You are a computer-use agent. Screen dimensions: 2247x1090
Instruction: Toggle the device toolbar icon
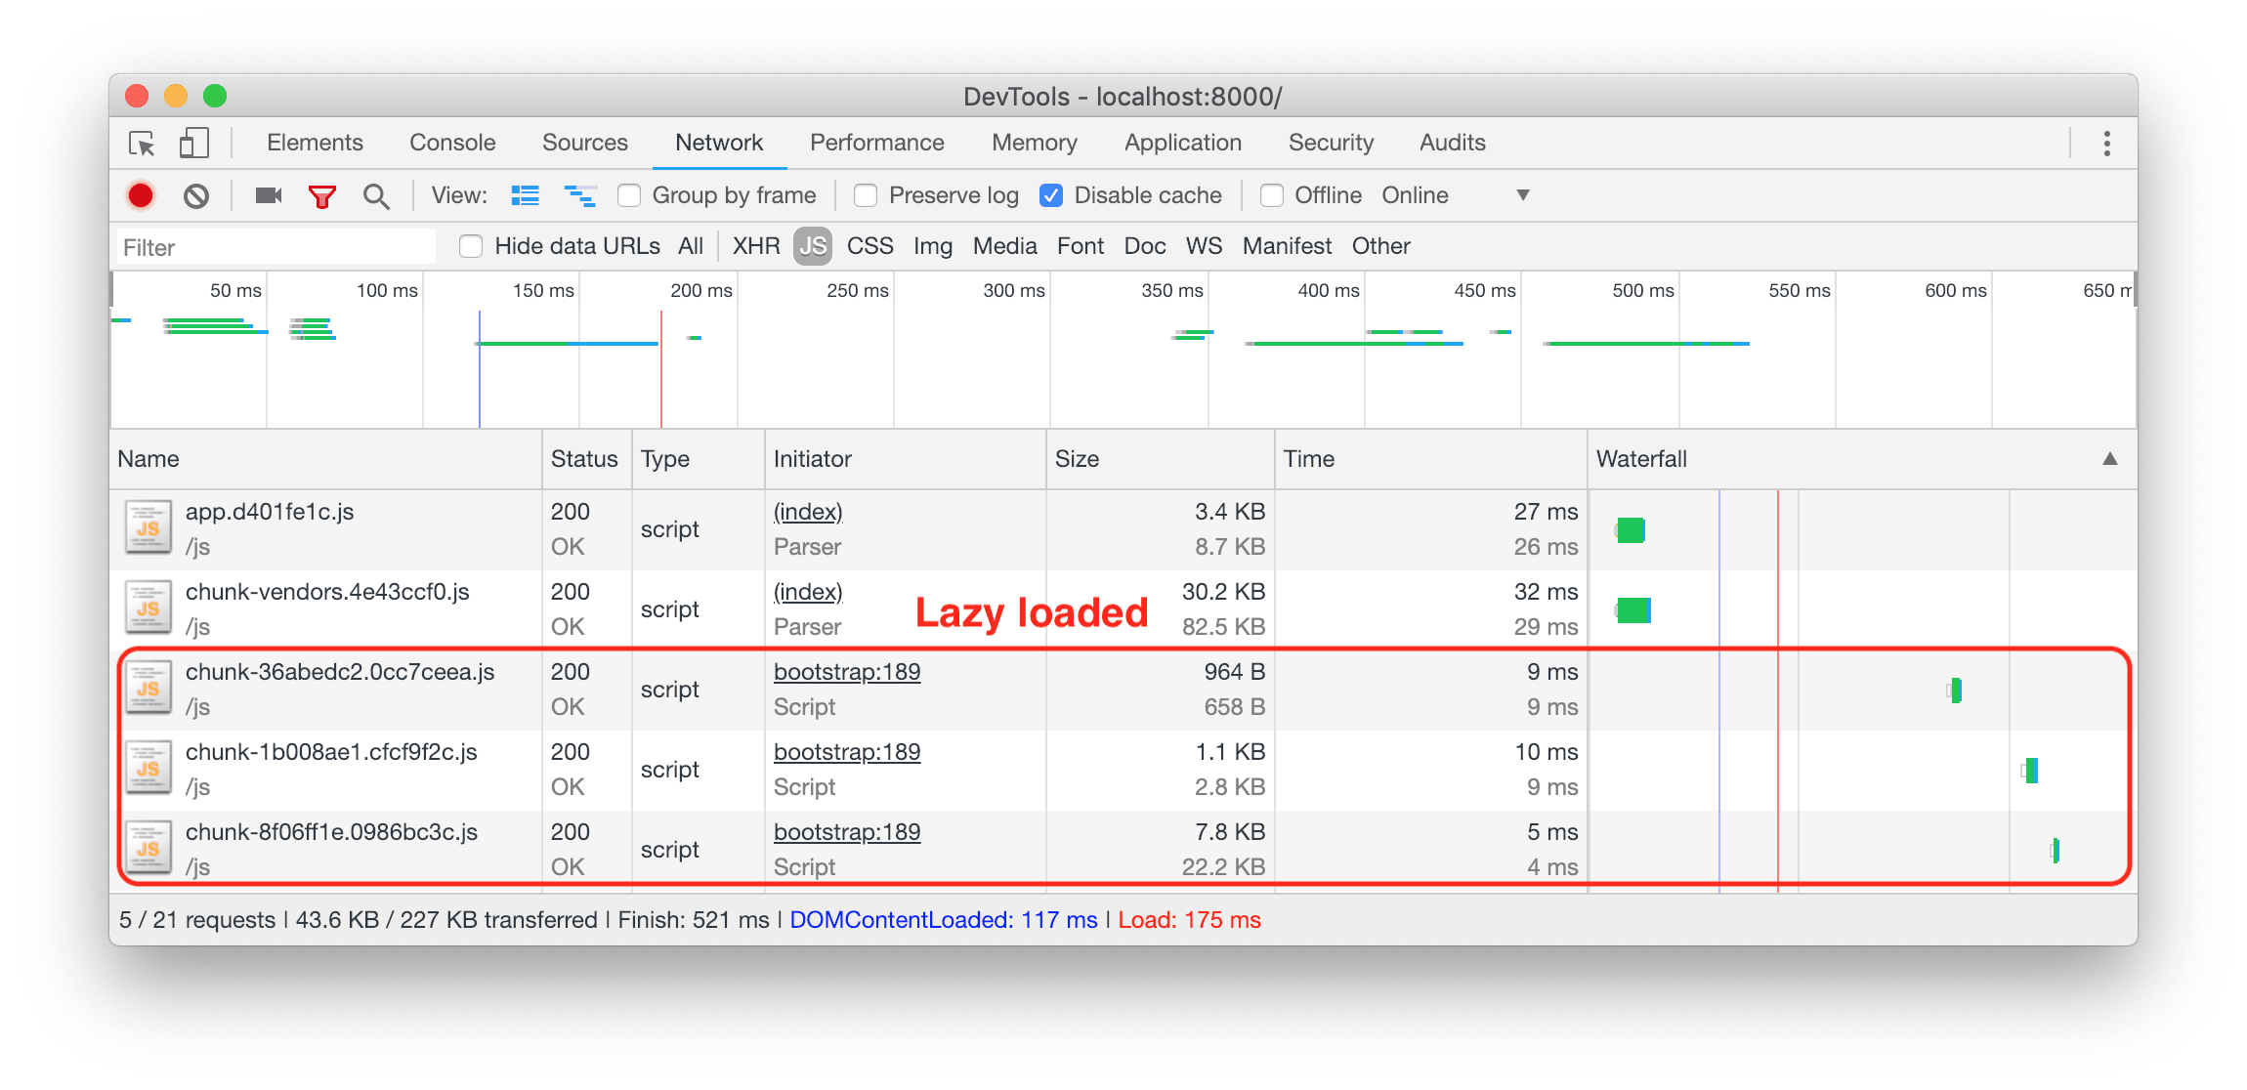pyautogui.click(x=194, y=144)
